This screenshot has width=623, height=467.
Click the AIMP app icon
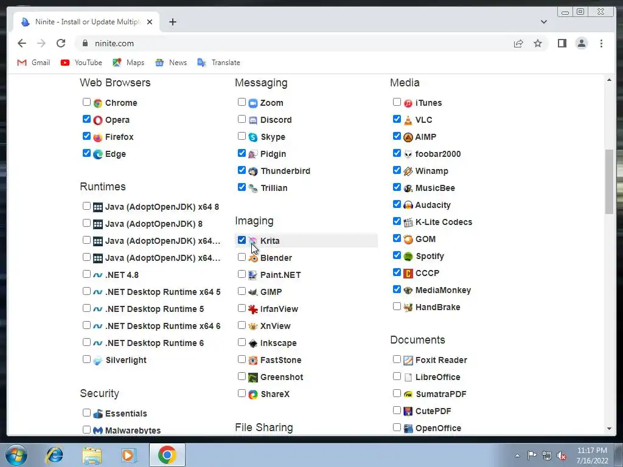coord(408,137)
